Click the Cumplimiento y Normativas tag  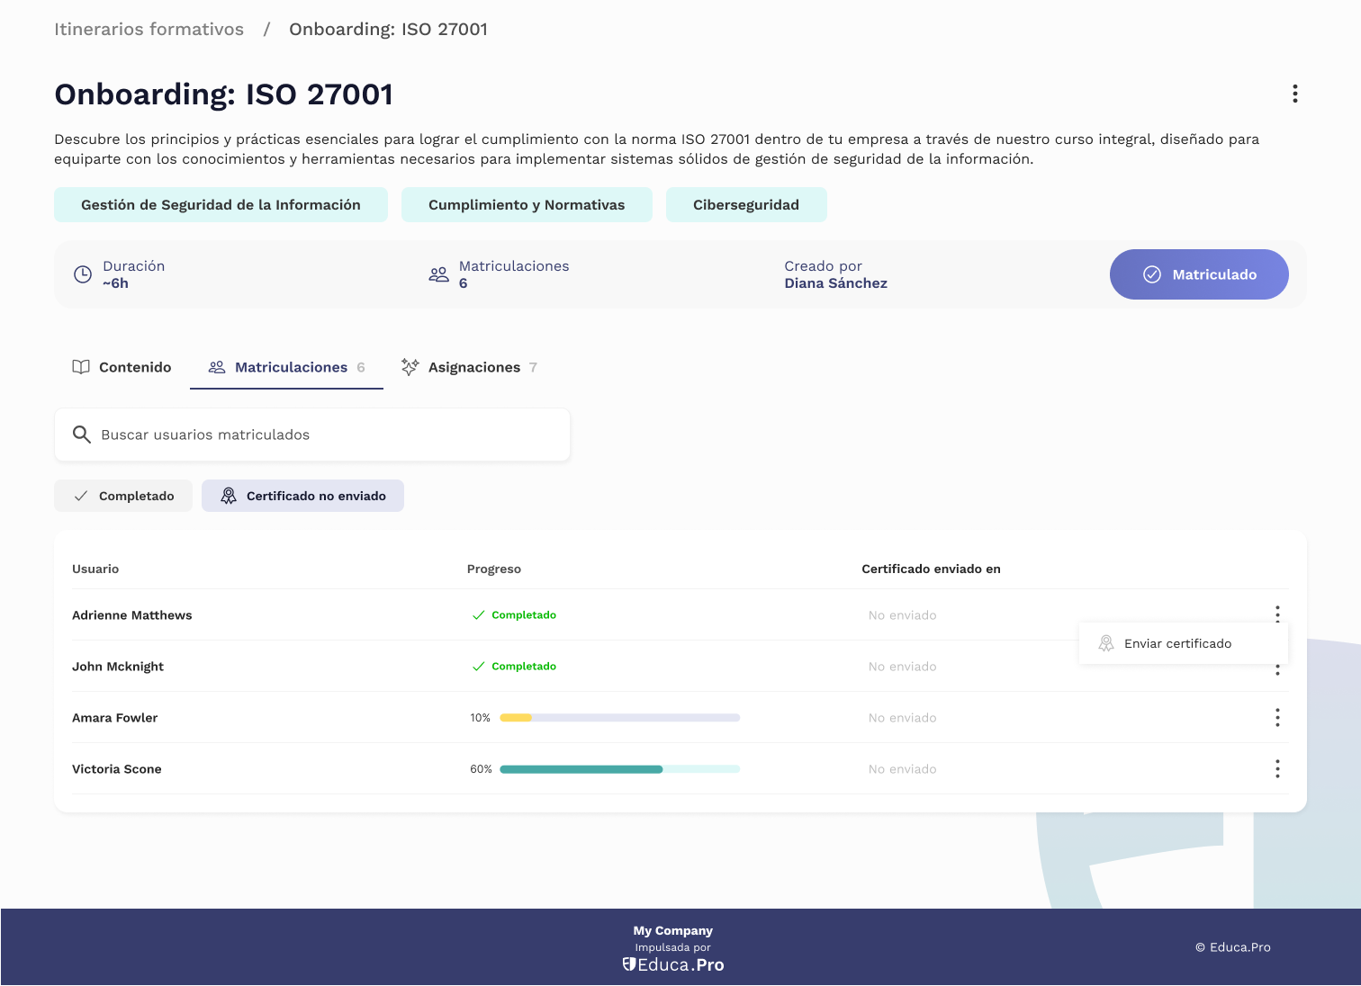click(527, 204)
